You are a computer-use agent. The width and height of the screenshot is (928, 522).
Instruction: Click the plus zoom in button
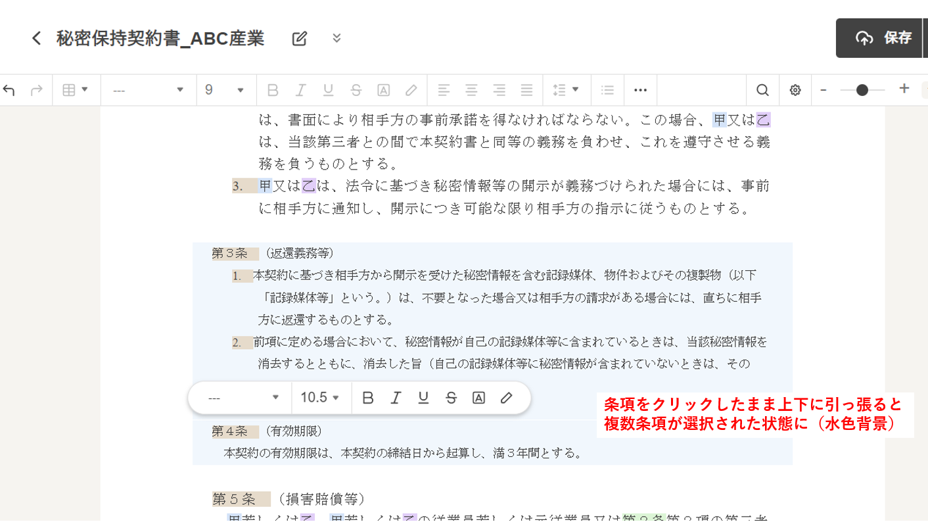(x=904, y=89)
